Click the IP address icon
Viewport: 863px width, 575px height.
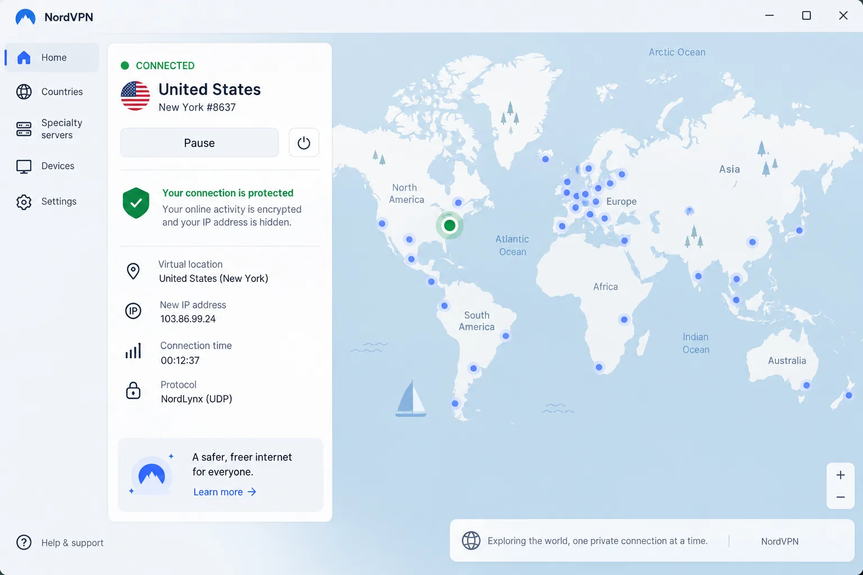click(x=133, y=311)
